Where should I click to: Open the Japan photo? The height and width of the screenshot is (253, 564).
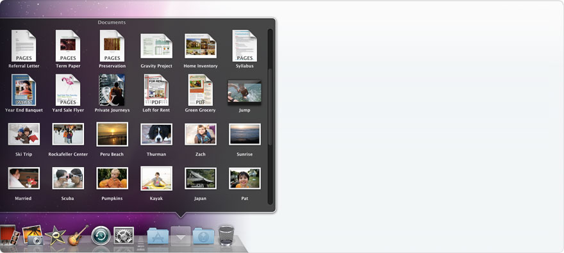201,178
